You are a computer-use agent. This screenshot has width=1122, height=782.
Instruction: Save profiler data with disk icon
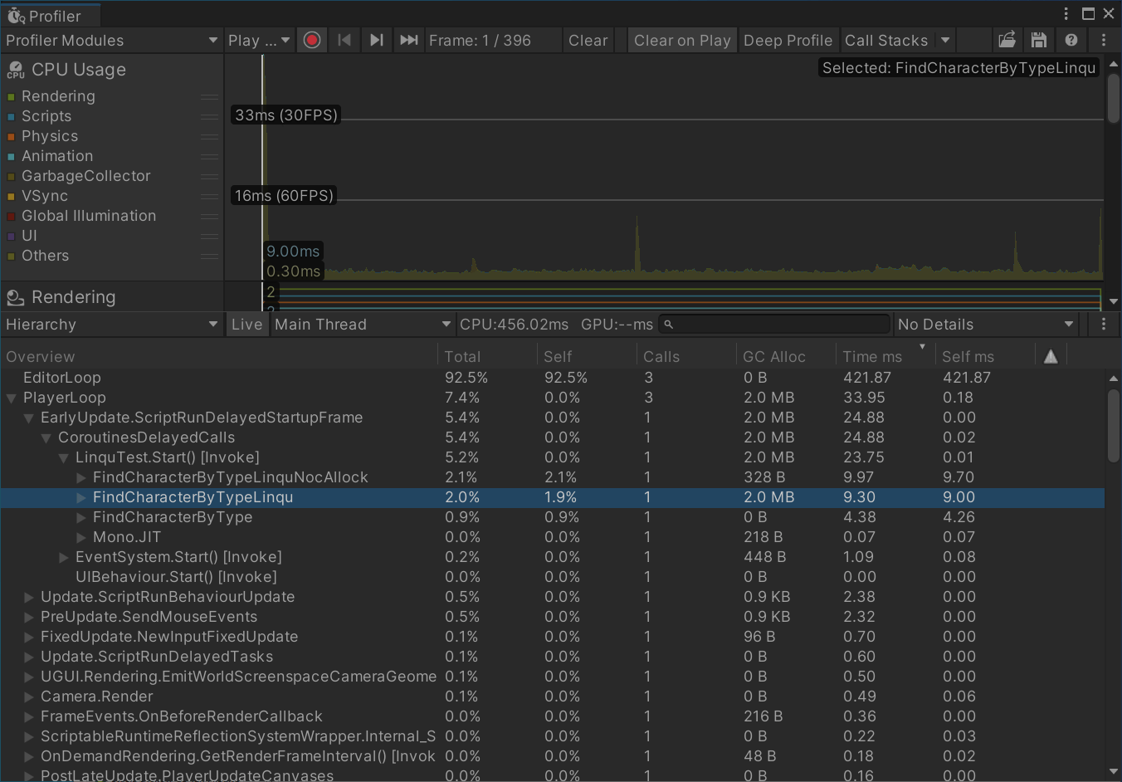pyautogui.click(x=1038, y=40)
